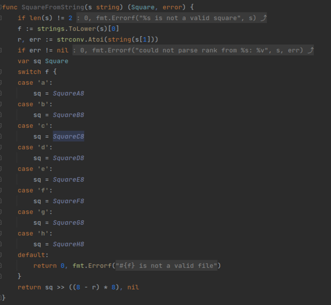Screen dimensions: 331x305
Task: Expand the folded 'if err != nil' gutter marker
Action: click(x=1, y=50)
